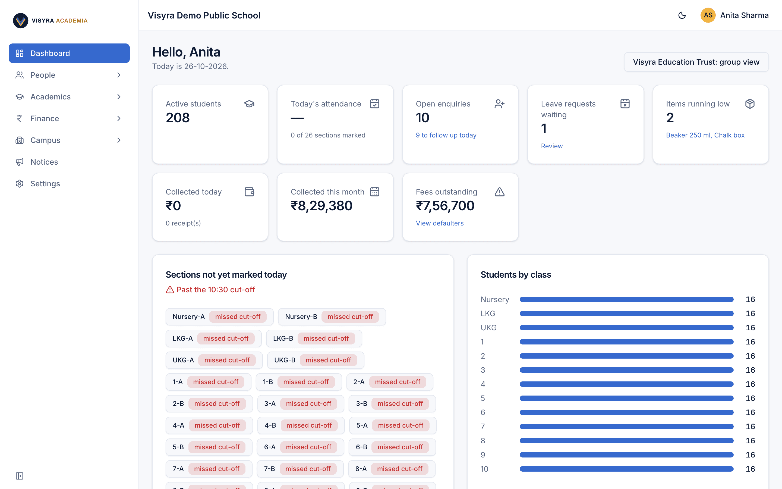Click the Finance rupee icon
The width and height of the screenshot is (782, 489).
coord(19,118)
